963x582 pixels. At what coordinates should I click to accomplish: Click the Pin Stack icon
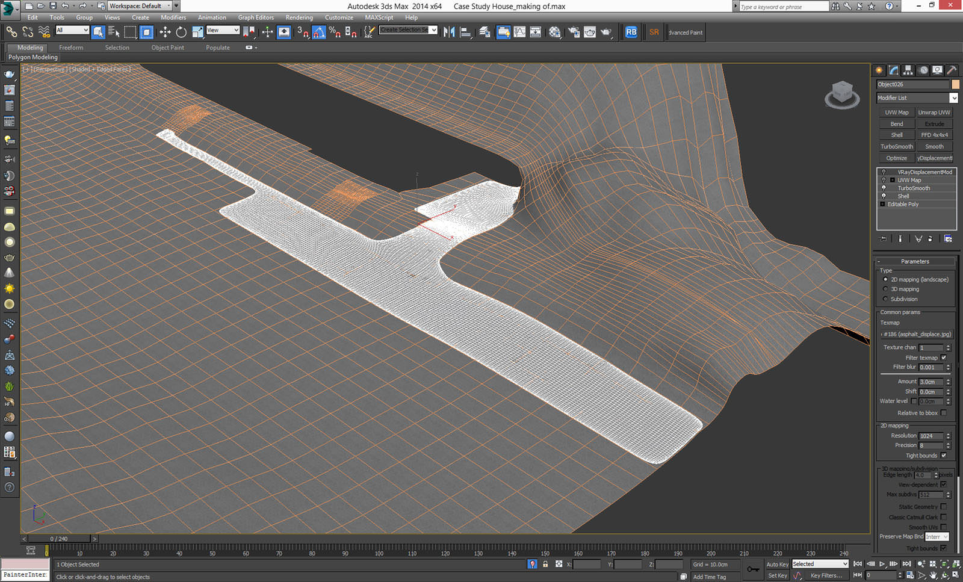(x=883, y=239)
